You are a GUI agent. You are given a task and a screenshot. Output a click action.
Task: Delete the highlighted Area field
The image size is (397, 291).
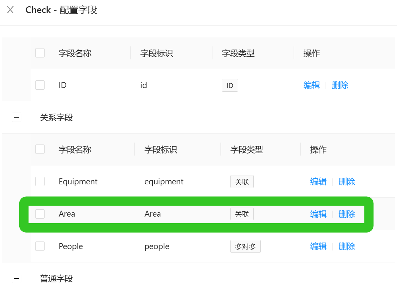(x=346, y=214)
